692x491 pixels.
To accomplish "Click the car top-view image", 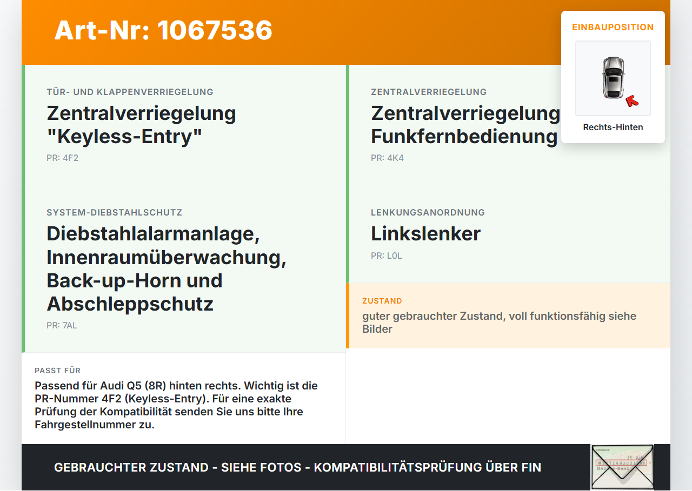I will 613,78.
